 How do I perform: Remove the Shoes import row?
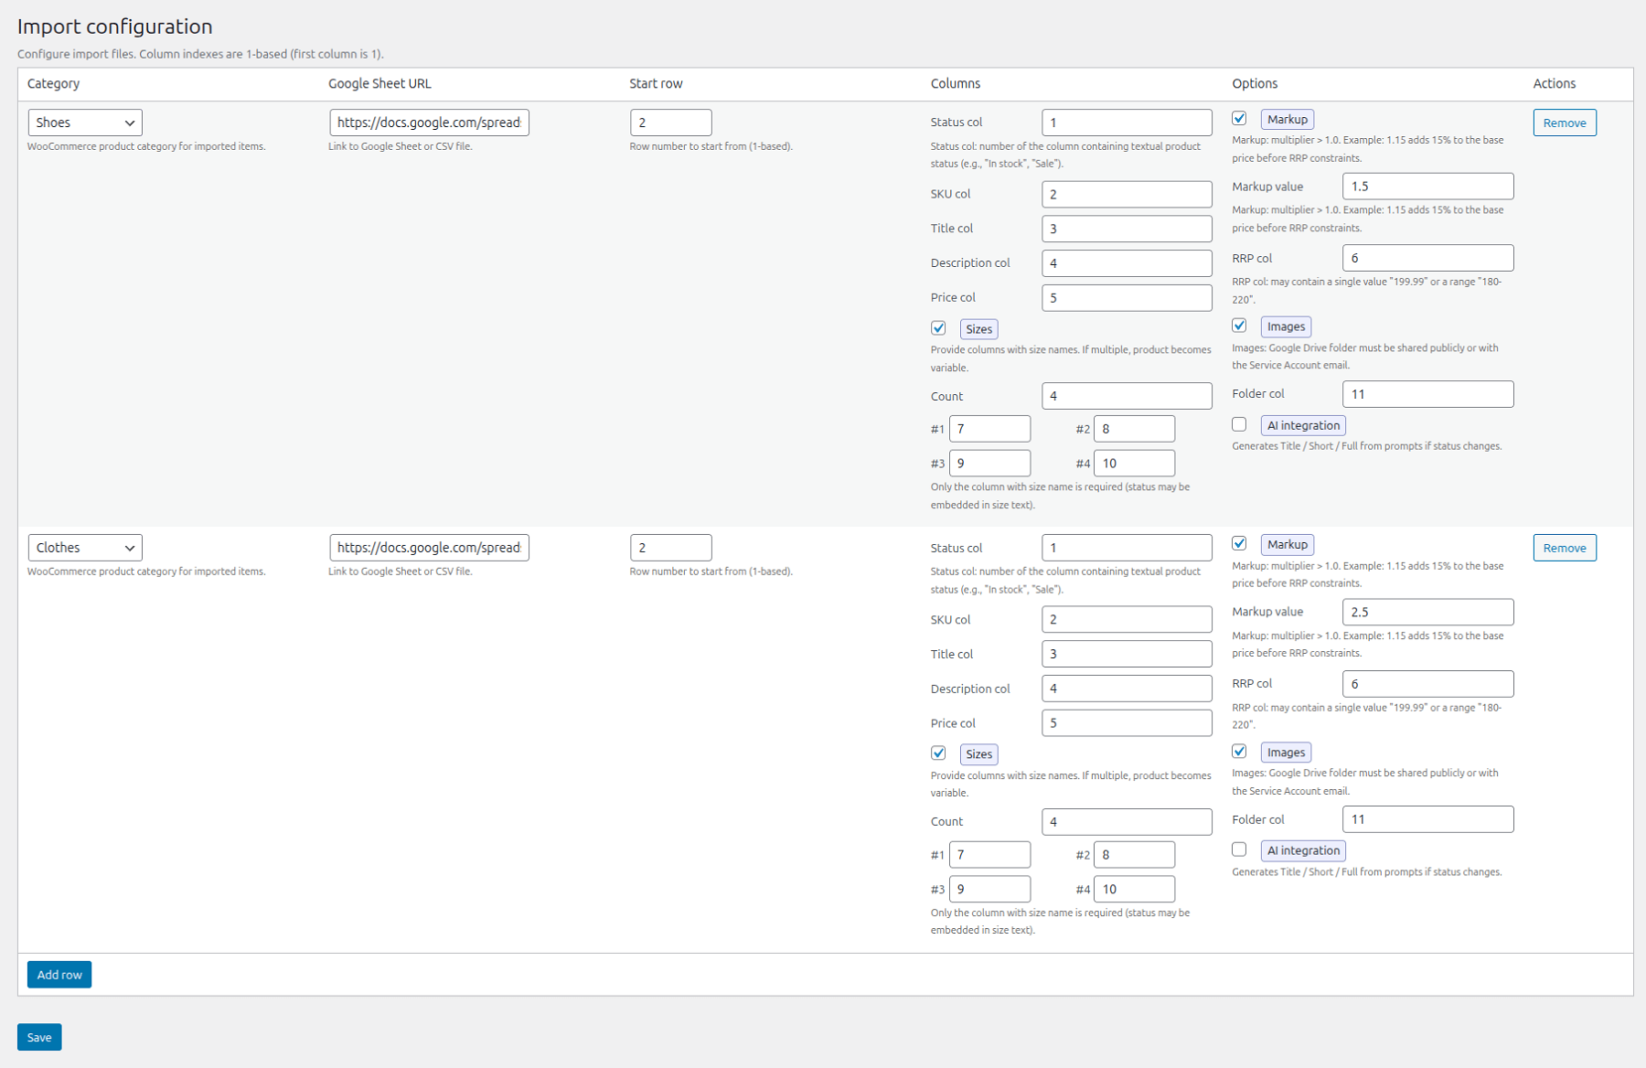(1564, 123)
